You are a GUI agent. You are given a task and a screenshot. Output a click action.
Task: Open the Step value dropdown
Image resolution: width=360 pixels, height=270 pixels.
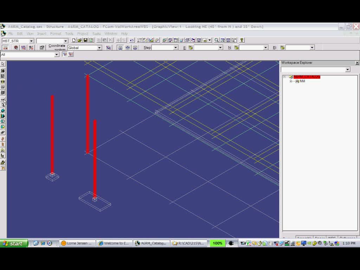(175, 47)
